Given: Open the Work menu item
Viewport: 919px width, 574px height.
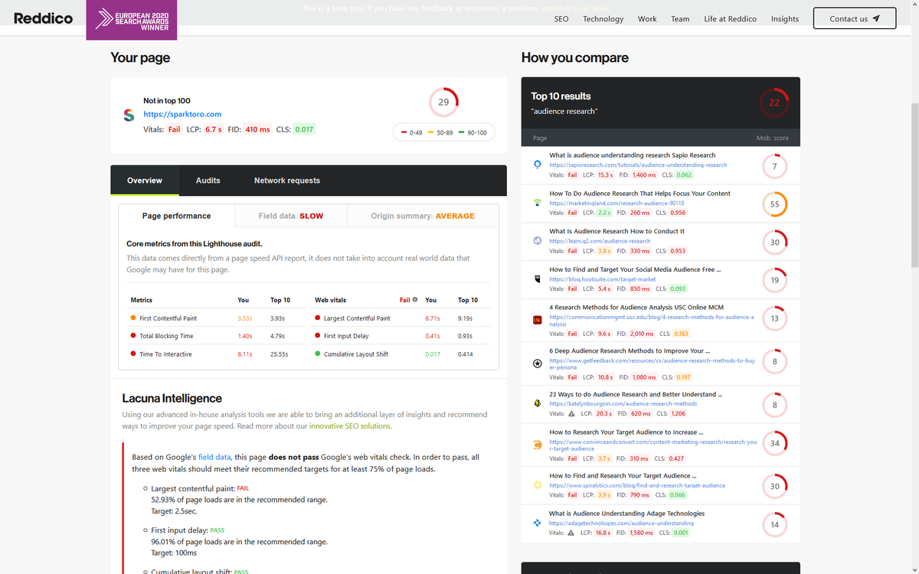Looking at the screenshot, I should [647, 19].
